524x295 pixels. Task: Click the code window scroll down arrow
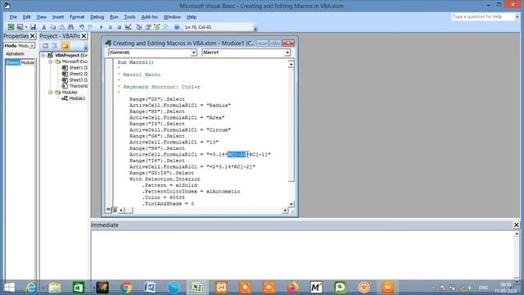pyautogui.click(x=291, y=204)
